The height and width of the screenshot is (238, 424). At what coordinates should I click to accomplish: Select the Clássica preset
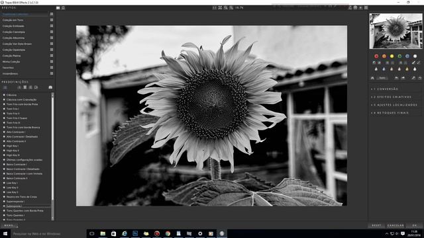[x=11, y=95]
